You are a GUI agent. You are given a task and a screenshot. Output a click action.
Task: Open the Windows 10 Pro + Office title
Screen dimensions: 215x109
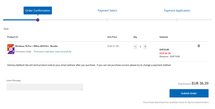[x=36, y=46]
